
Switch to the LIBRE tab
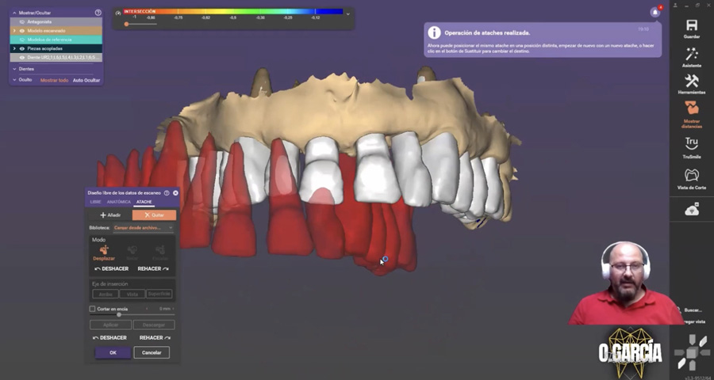[x=96, y=202]
